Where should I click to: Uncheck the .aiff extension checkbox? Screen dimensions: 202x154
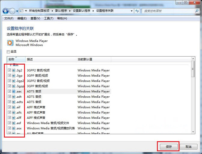click(9, 118)
